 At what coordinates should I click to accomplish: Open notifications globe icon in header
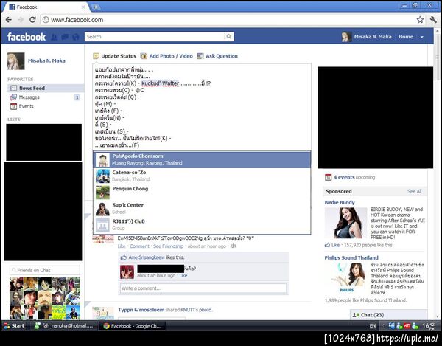76,37
